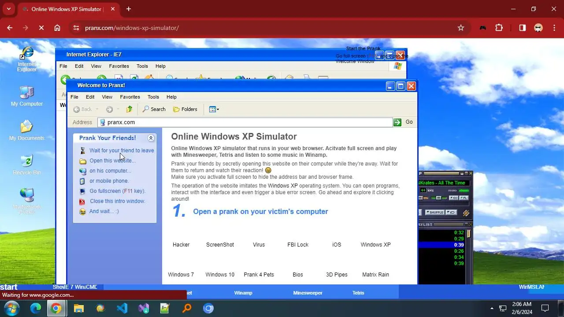Image resolution: width=564 pixels, height=317 pixels.
Task: Click 'And wait... :)' link
Action: pos(104,211)
